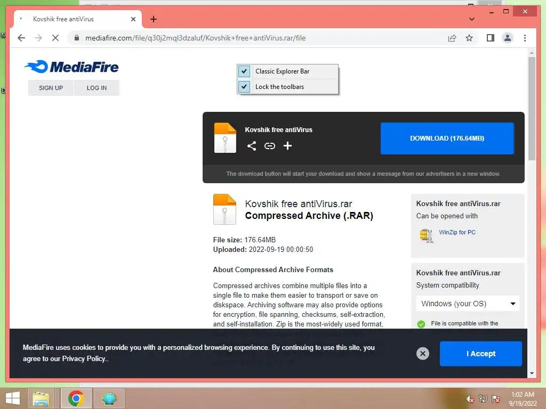Select the Lock the toolbars menu entry
546x409 pixels.
287,87
